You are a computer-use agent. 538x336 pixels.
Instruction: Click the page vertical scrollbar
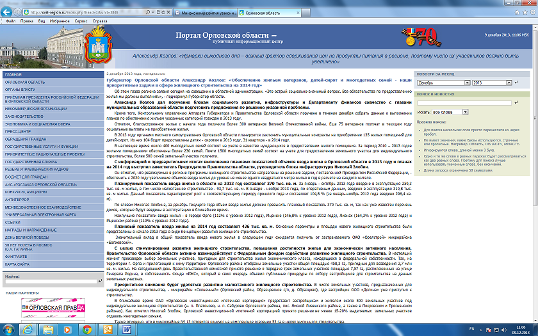click(x=535, y=173)
